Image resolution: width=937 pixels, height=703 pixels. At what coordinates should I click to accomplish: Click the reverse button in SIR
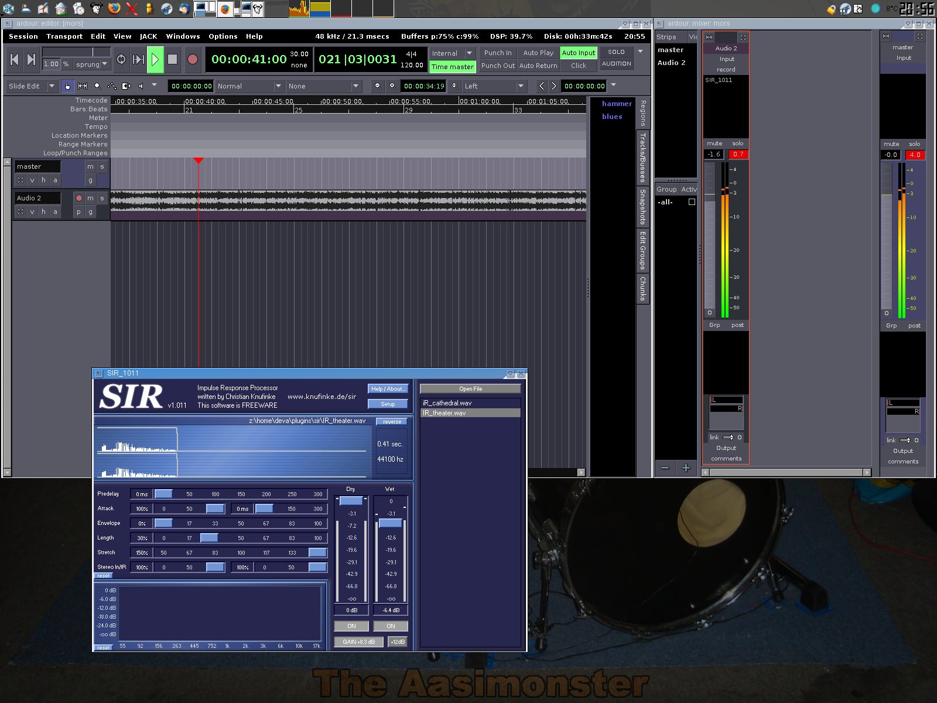pos(392,422)
